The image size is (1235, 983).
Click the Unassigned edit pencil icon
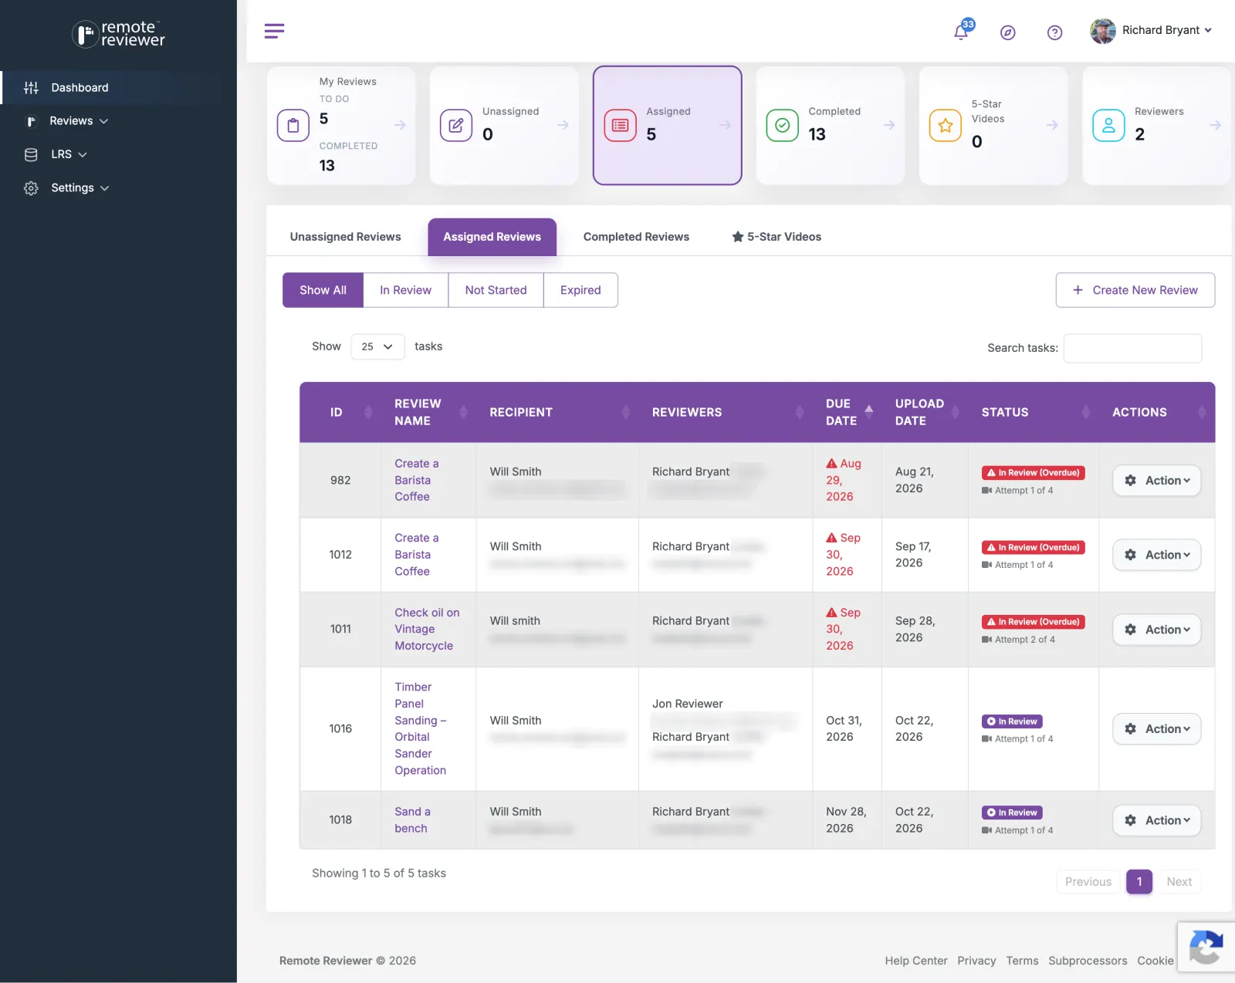[456, 126]
